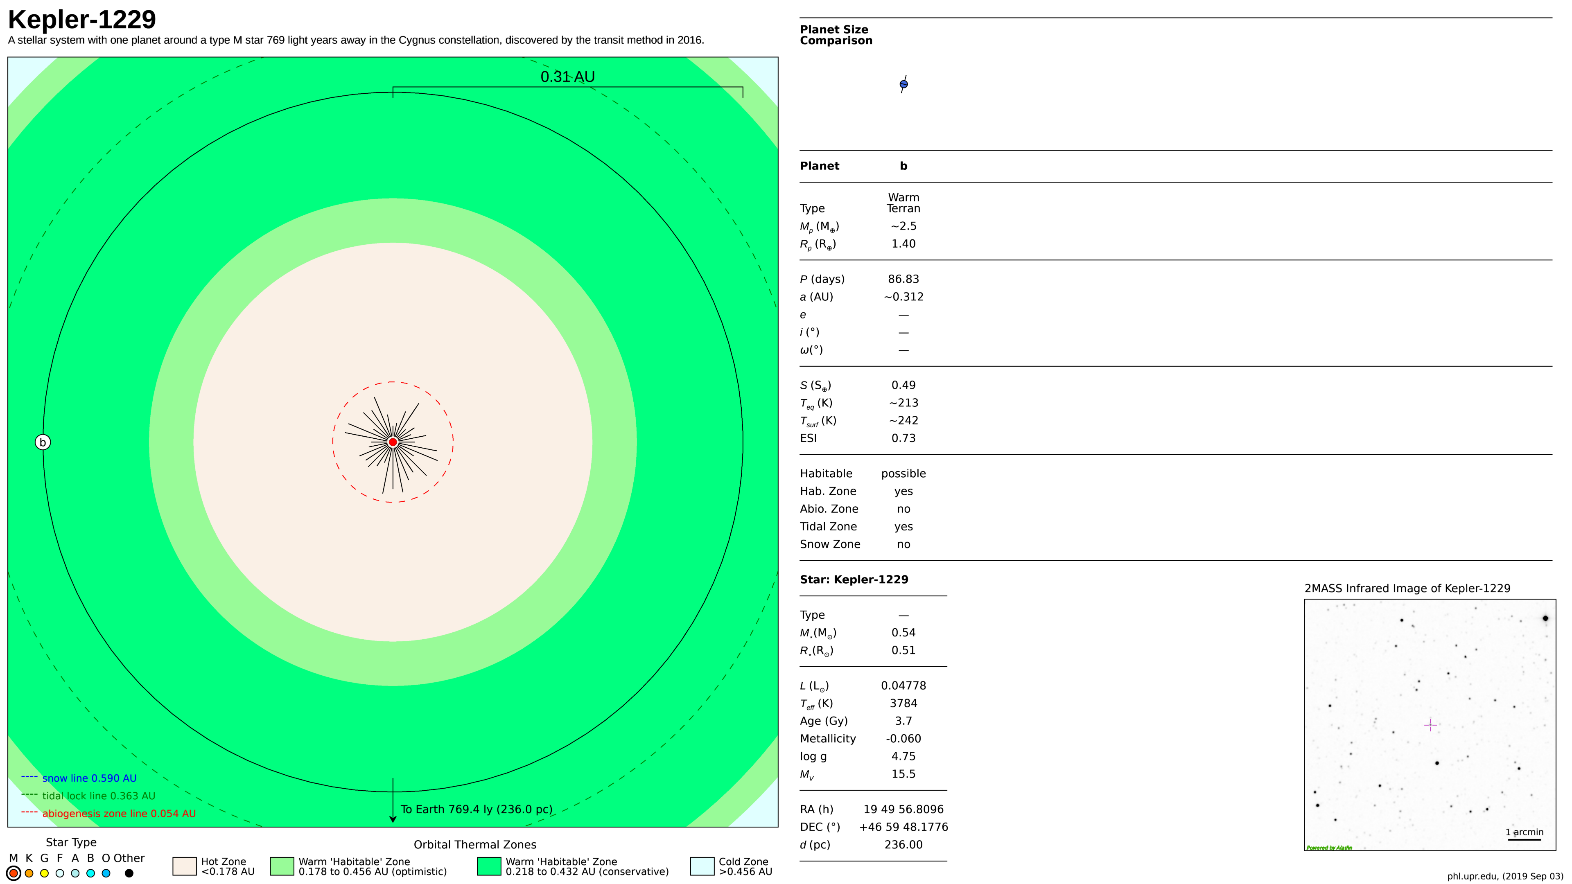Click the red central star dot

click(393, 442)
